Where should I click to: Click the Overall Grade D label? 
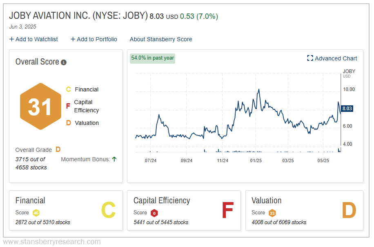pyautogui.click(x=58, y=150)
